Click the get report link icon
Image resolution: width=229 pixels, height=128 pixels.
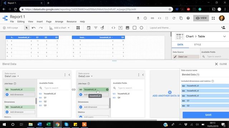tap(152, 18)
